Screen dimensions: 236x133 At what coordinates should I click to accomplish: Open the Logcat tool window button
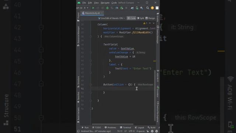(x=139, y=127)
